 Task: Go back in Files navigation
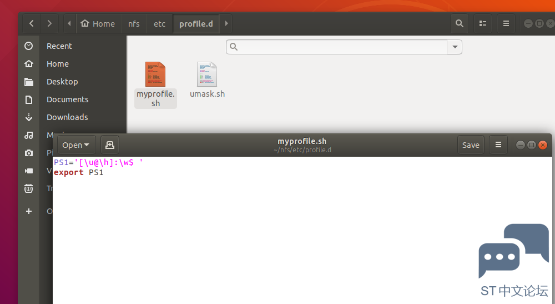(32, 24)
